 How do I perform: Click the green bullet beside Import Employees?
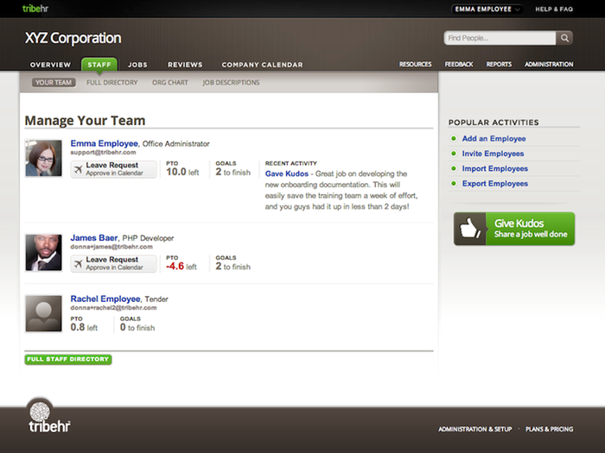click(454, 168)
